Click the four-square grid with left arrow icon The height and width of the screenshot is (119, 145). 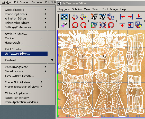coord(131,25)
